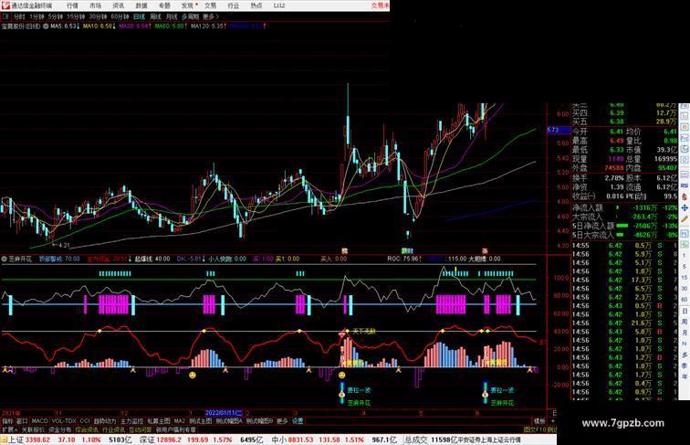Open the 多周期 multi-period view
690x445 pixels.
(190, 16)
